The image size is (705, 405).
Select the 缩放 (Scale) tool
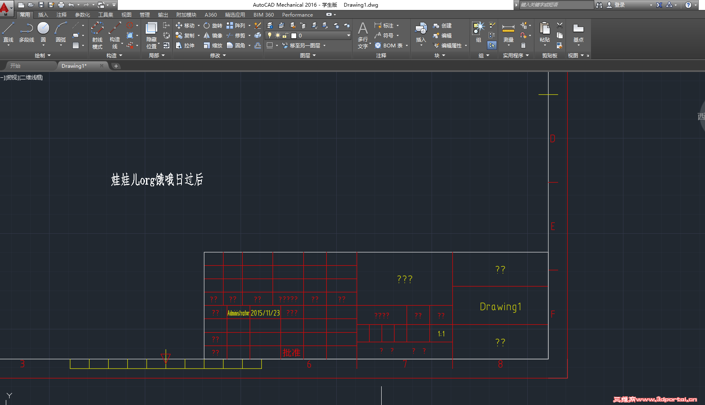(x=213, y=45)
